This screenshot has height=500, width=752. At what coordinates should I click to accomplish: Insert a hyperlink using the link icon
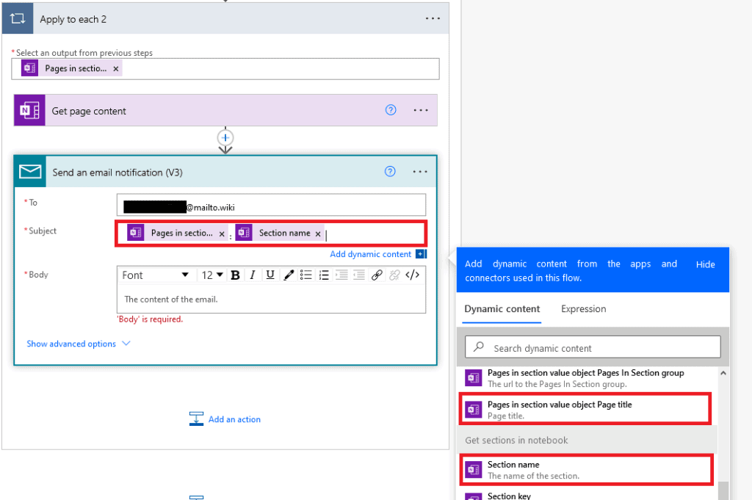coord(377,275)
